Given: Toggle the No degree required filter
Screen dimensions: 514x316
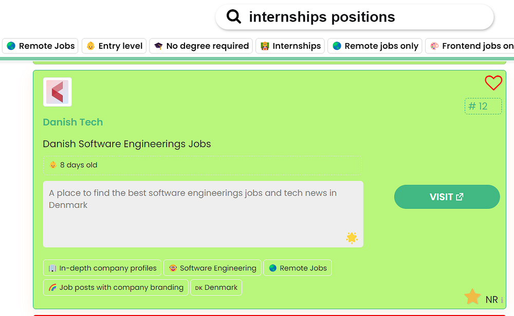Looking at the screenshot, I should [201, 46].
